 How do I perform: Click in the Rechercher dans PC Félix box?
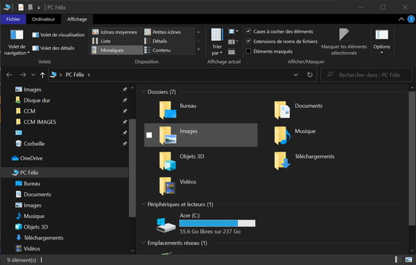(x=366, y=75)
